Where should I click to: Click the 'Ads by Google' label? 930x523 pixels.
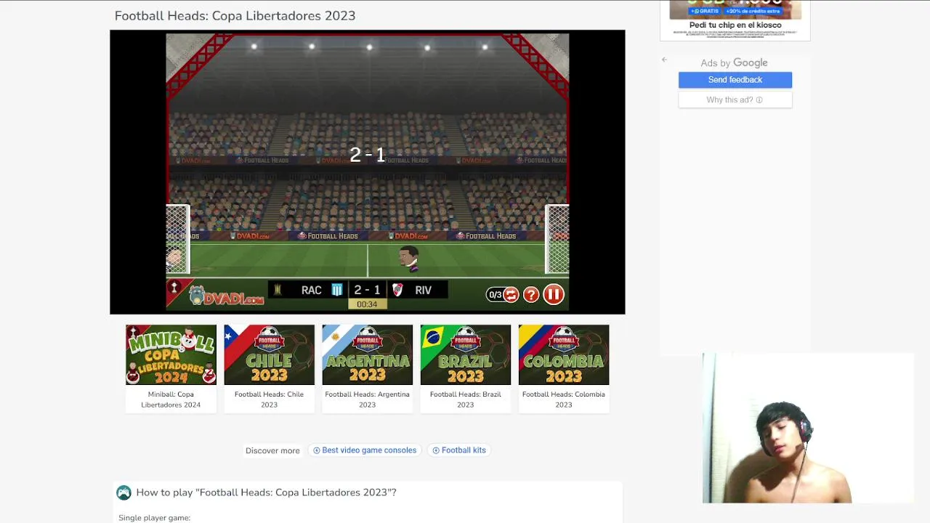tap(734, 63)
